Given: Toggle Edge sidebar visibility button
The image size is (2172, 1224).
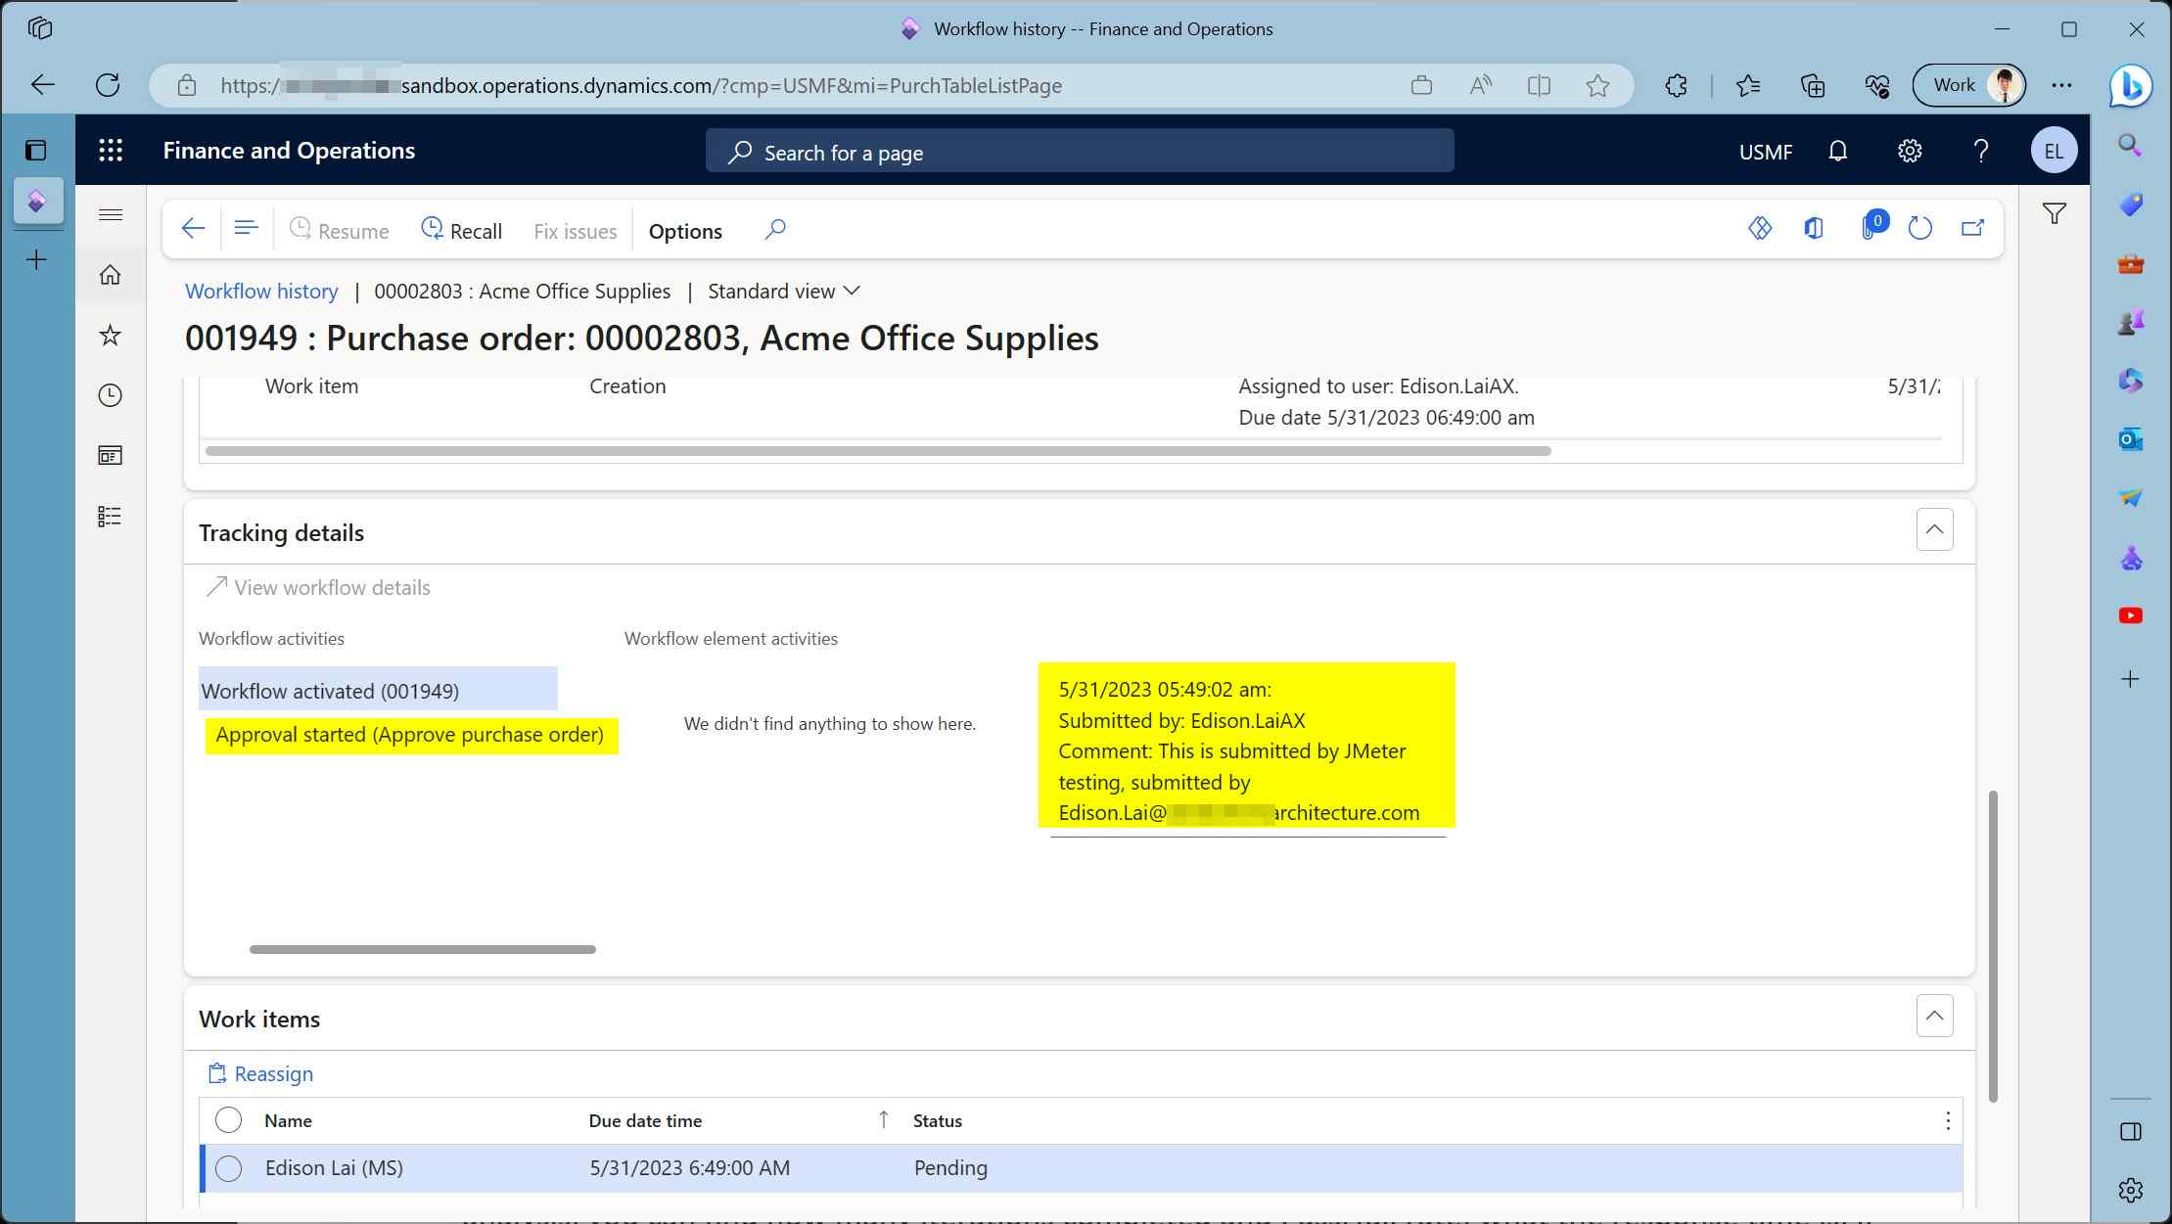Looking at the screenshot, I should (x=2131, y=1132).
